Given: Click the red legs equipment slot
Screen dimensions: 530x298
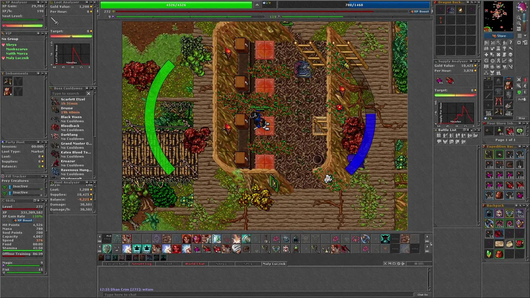Looking at the screenshot, I should pos(498,101).
